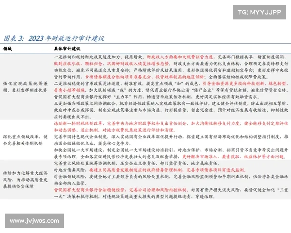Click the line beginning "对地方债务风险"

pos(150,170)
